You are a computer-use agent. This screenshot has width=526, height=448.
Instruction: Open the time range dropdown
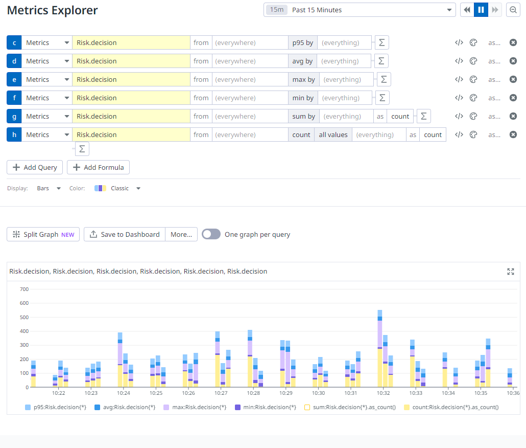coord(360,10)
